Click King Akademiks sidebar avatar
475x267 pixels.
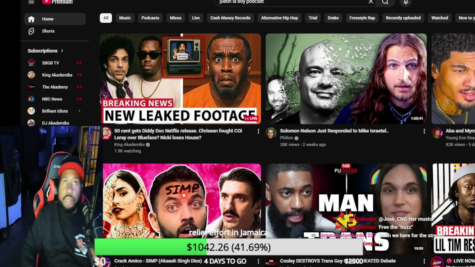point(31,75)
